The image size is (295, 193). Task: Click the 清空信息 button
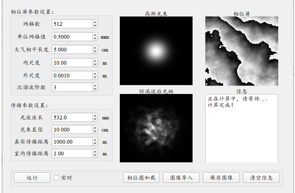click(x=261, y=177)
